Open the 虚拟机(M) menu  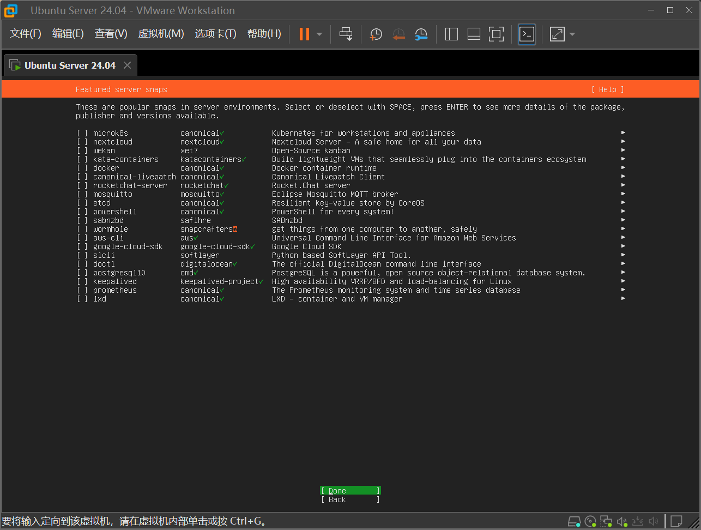(161, 34)
